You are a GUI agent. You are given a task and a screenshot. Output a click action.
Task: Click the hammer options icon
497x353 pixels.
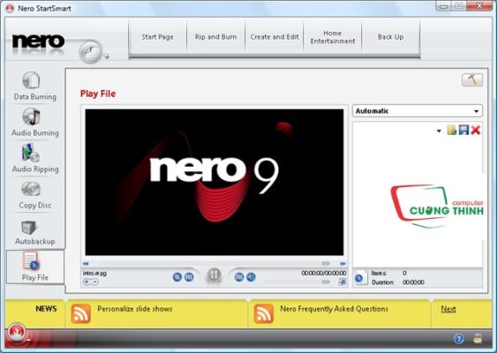pos(472,79)
